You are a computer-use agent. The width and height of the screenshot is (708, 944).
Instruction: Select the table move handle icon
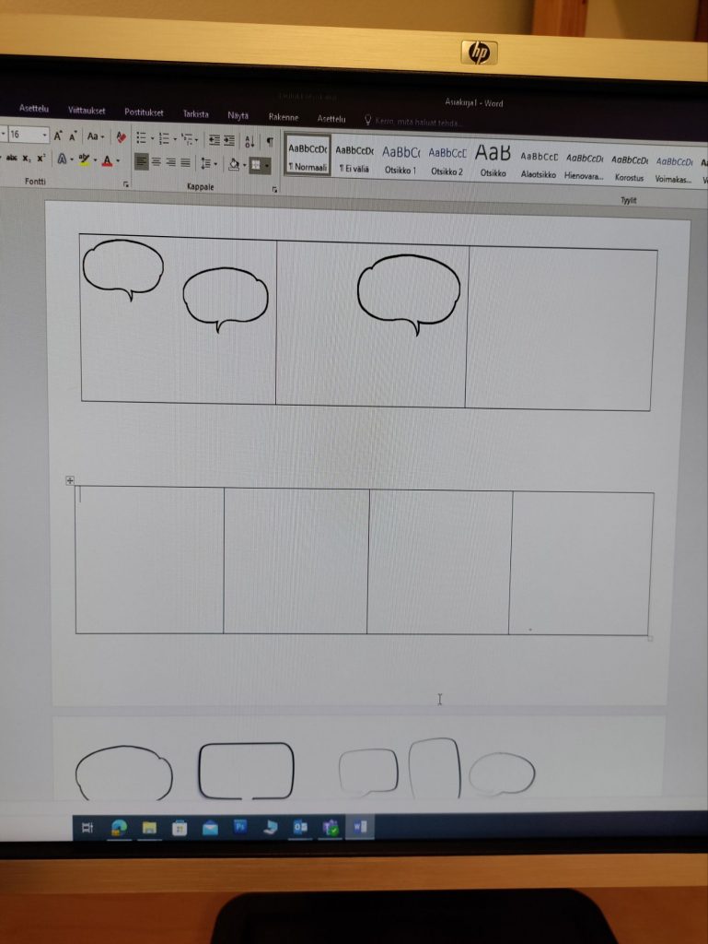pyautogui.click(x=70, y=480)
